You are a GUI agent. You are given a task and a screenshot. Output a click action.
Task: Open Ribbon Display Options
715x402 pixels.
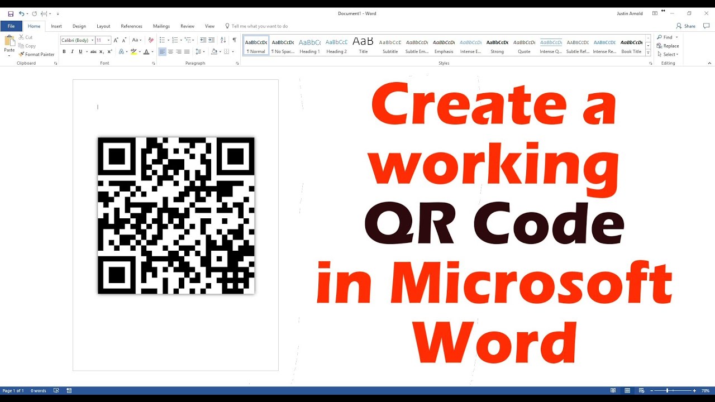pos(655,13)
